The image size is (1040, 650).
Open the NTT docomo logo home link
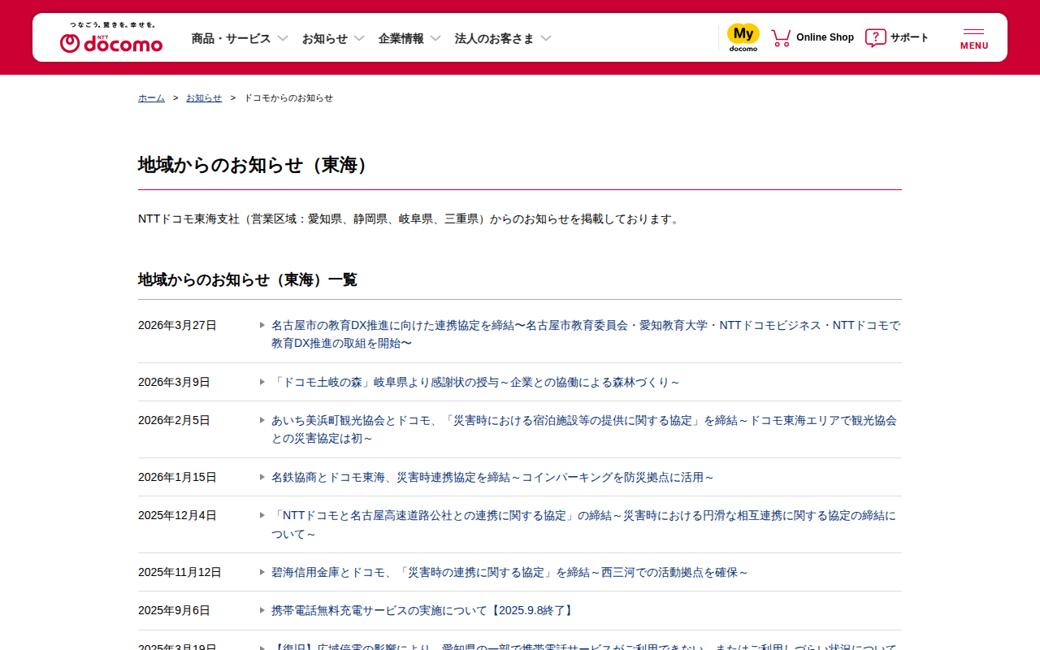111,38
